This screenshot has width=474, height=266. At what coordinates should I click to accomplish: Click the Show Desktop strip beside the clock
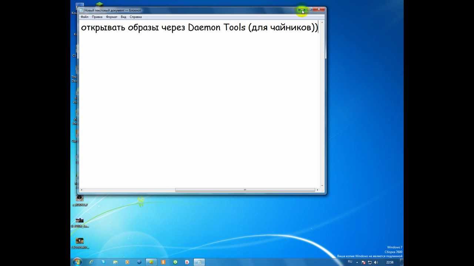click(x=402, y=262)
